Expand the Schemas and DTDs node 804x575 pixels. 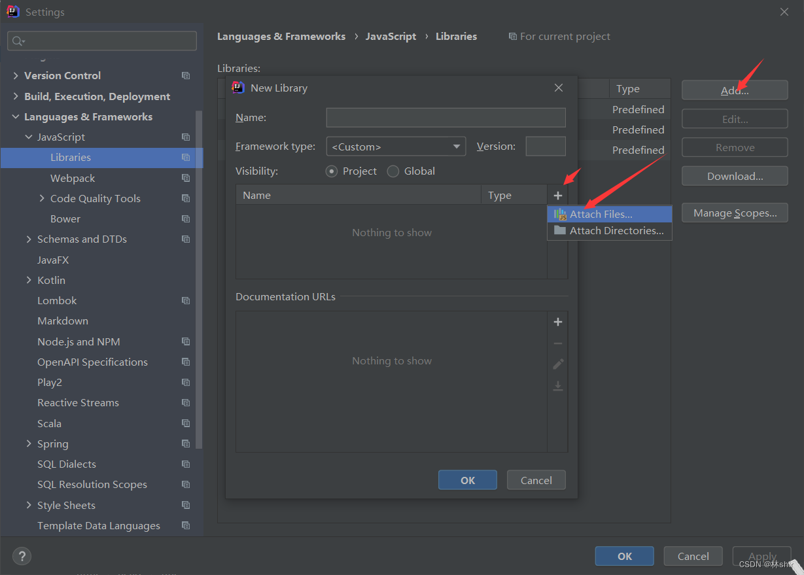[x=29, y=239]
